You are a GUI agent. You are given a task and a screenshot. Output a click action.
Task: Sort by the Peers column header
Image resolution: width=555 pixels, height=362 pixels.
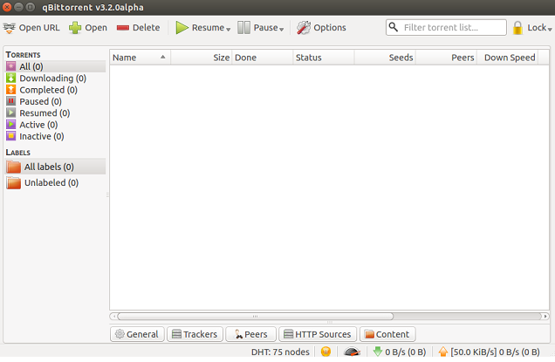pos(446,58)
